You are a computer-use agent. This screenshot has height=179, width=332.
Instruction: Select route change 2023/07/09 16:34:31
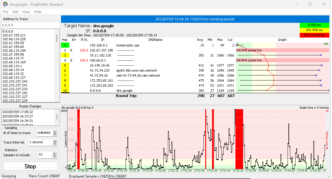18,121
